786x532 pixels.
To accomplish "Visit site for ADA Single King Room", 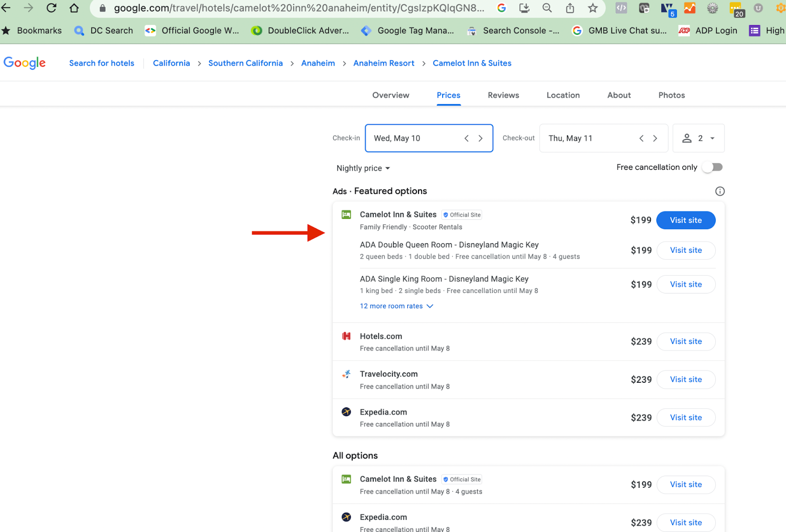I will pos(686,285).
